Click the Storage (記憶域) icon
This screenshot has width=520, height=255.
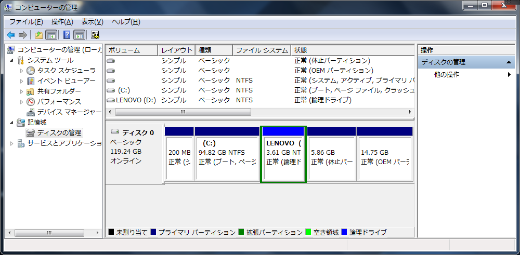pos(21,122)
